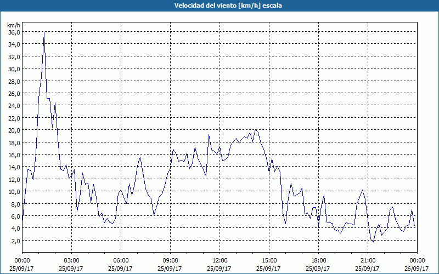Click the 15:00 time axis label
This screenshot has width=439, height=274.
click(x=269, y=261)
